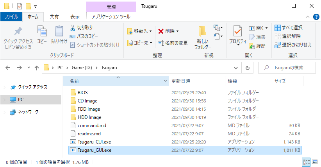The width and height of the screenshot is (321, 167).
Task: Click 切り取り (Cut) scissors button
Action: click(81, 27)
